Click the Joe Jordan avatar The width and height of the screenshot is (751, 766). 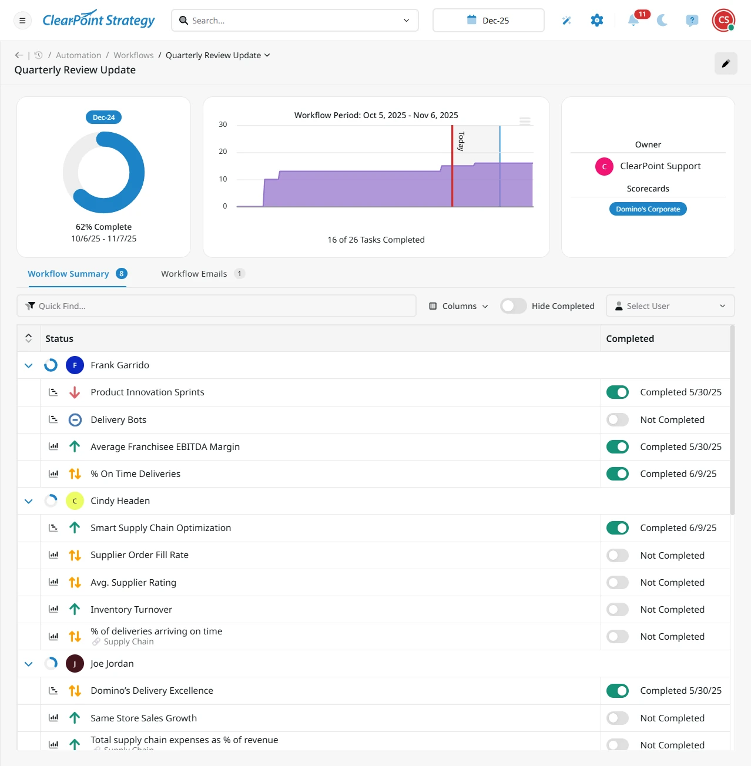pyautogui.click(x=75, y=664)
